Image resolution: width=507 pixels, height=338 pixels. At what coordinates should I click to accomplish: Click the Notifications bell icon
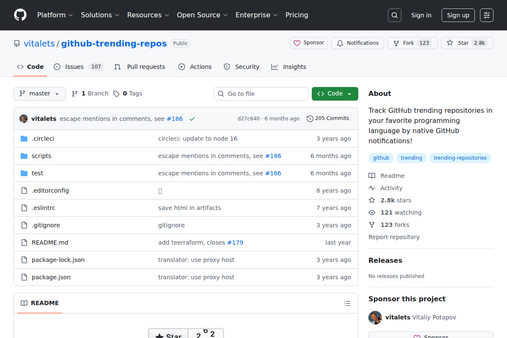point(340,43)
